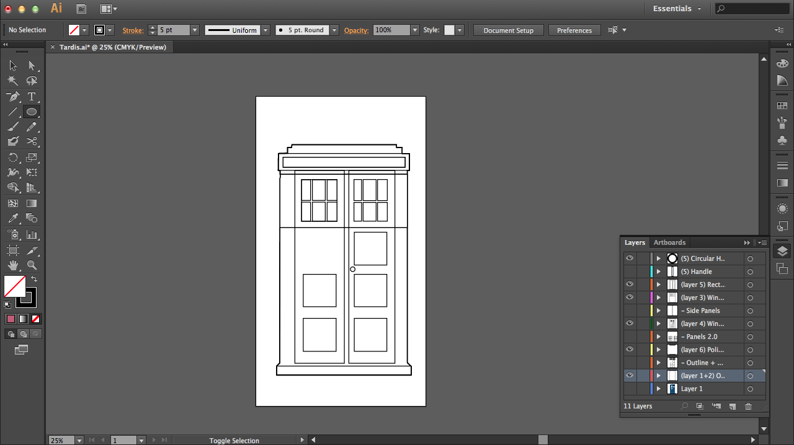Switch to the Artboards tab
794x445 pixels.
(669, 242)
